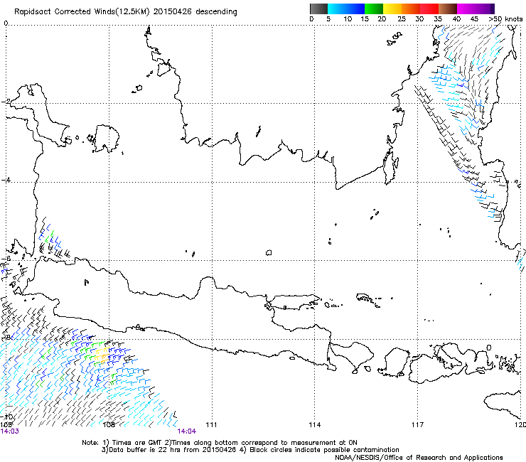Click the 'Times along bottom correspond to measurement' note

click(x=250, y=443)
